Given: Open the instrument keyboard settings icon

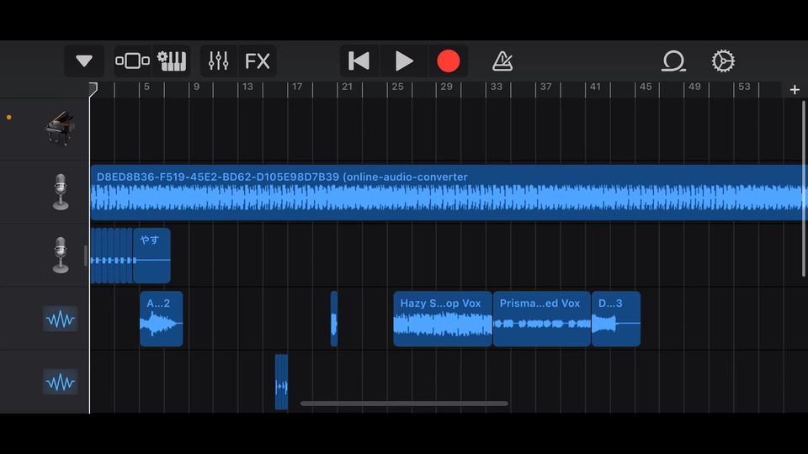Looking at the screenshot, I should click(172, 61).
